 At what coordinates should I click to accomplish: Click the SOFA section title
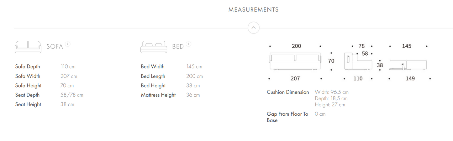(x=55, y=47)
